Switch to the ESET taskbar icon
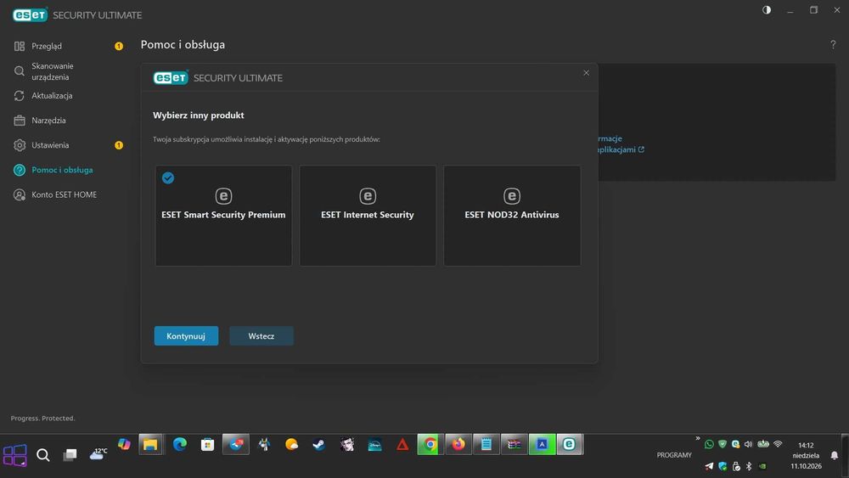849x478 pixels. coord(570,444)
